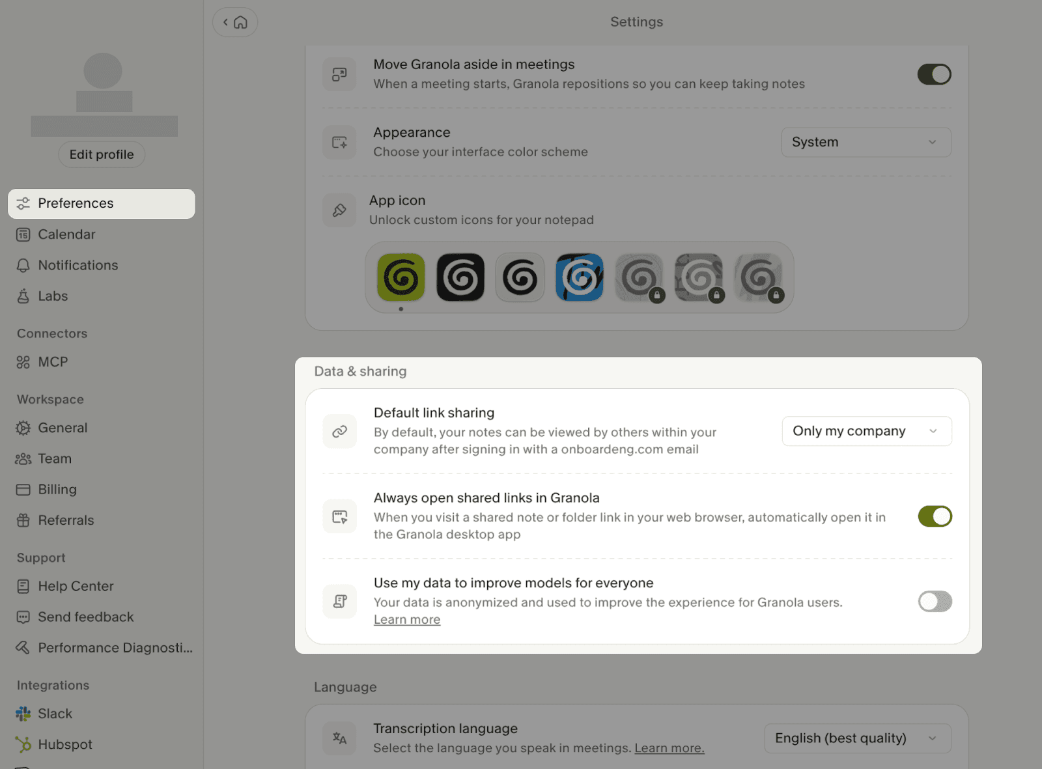This screenshot has height=769, width=1042.
Task: Go to the Calendar settings page
Action: 102,234
